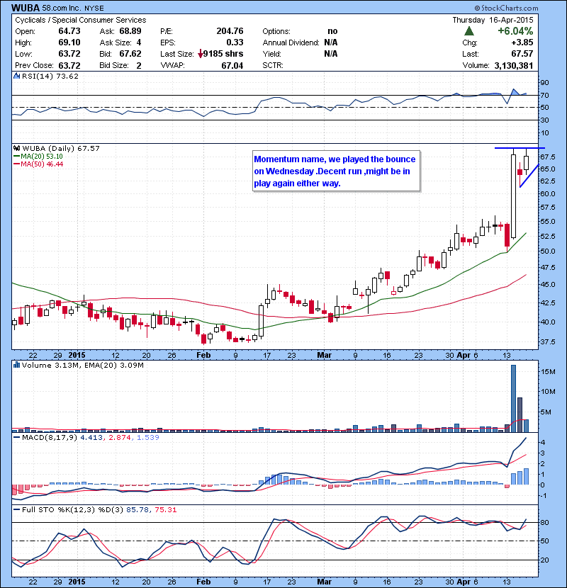This screenshot has height=588, width=567.
Task: Click the stochastic %D value '75.31'
Action: coord(165,509)
